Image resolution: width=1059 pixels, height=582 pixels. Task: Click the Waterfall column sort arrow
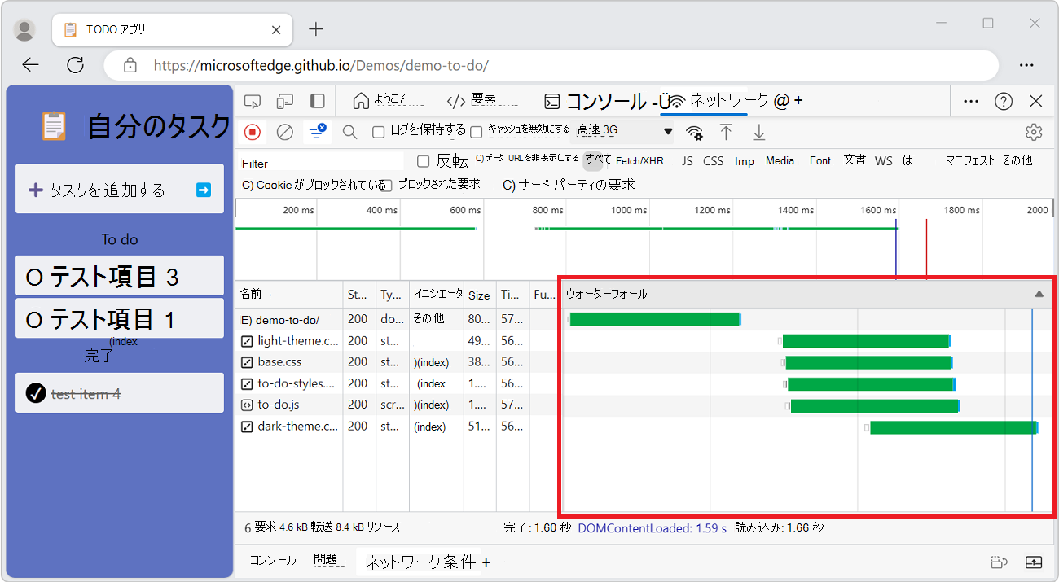[1040, 294]
